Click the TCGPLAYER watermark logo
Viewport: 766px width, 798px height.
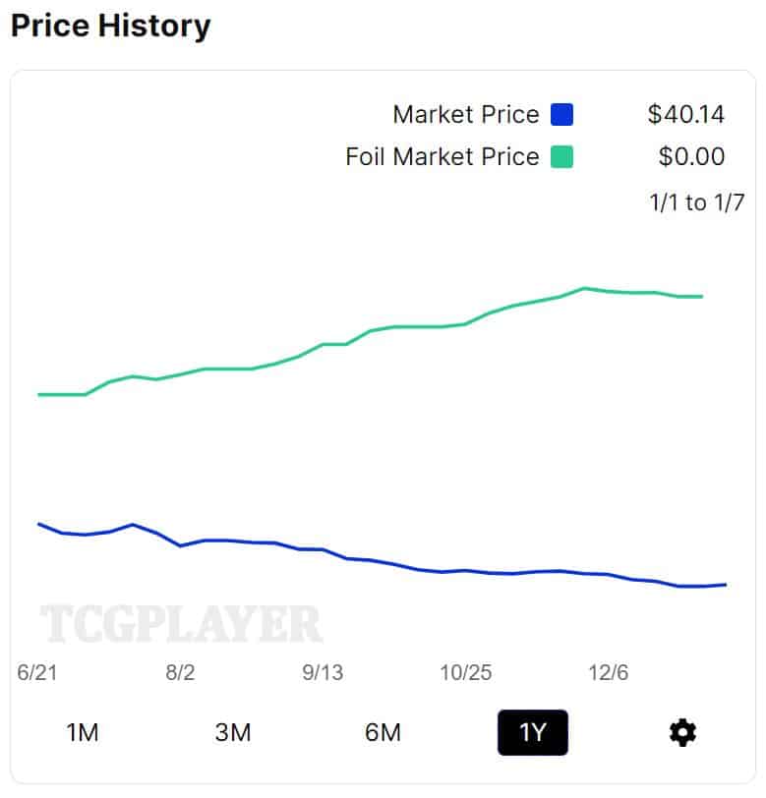[x=181, y=624]
